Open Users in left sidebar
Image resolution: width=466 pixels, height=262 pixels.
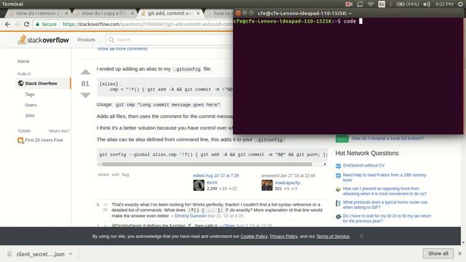pos(31,105)
